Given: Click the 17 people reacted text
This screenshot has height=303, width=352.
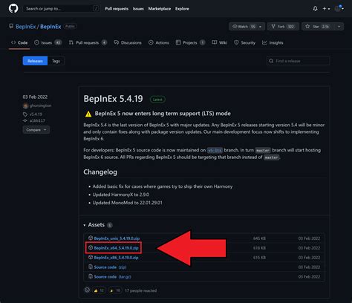Looking at the screenshot, I should point(140,290).
